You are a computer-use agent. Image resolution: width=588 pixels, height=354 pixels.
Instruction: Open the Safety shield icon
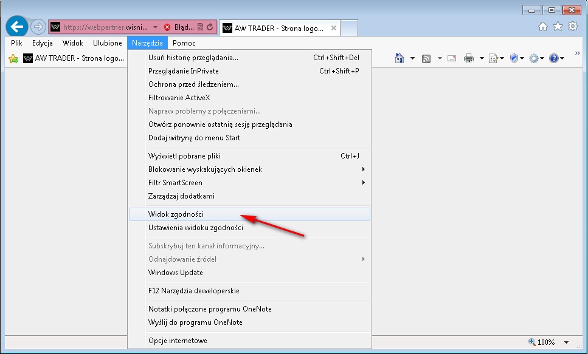(x=514, y=58)
